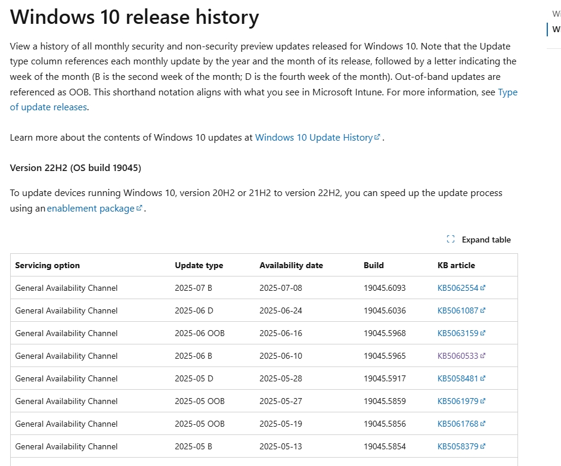Click availability date 2025-05-19

(x=281, y=424)
